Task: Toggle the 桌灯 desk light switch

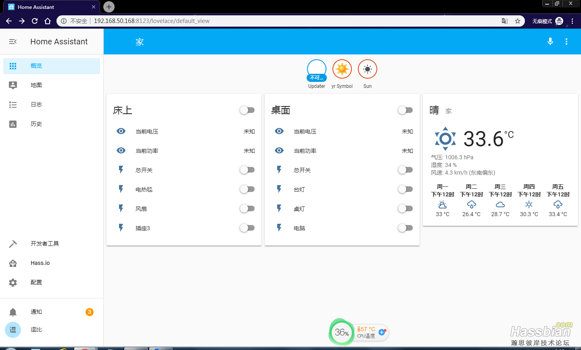Action: click(x=405, y=208)
